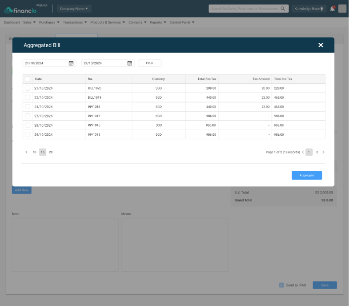Tick the select-all checkbox in table header

tap(28, 79)
